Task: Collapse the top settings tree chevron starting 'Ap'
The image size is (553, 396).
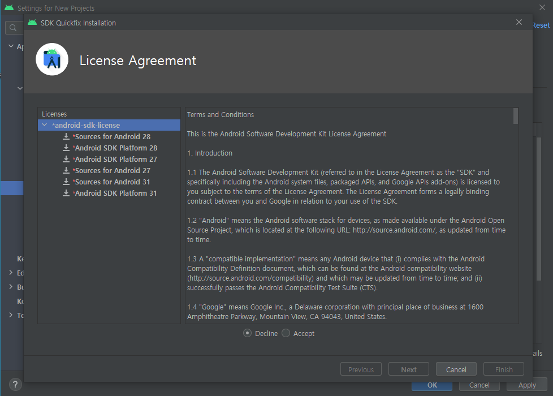Action: [11, 46]
